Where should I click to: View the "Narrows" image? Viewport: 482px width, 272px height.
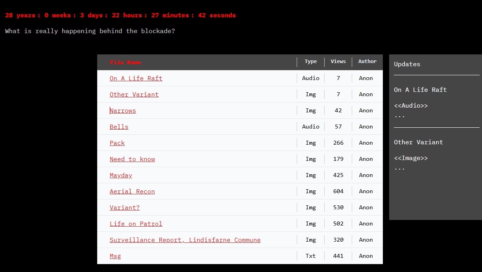pyautogui.click(x=122, y=110)
